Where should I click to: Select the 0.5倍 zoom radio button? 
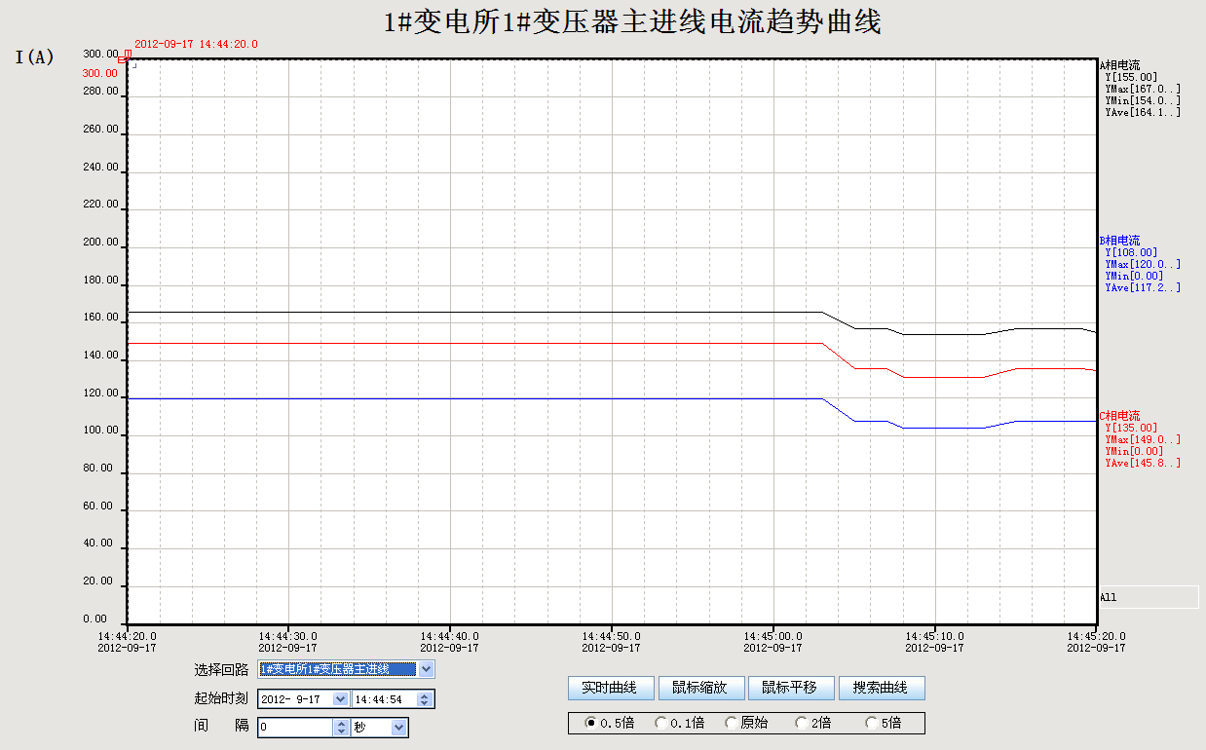[590, 723]
